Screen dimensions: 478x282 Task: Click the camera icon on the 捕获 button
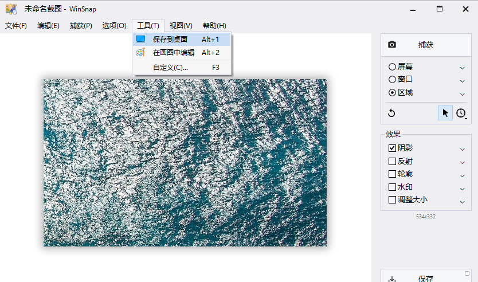(392, 45)
